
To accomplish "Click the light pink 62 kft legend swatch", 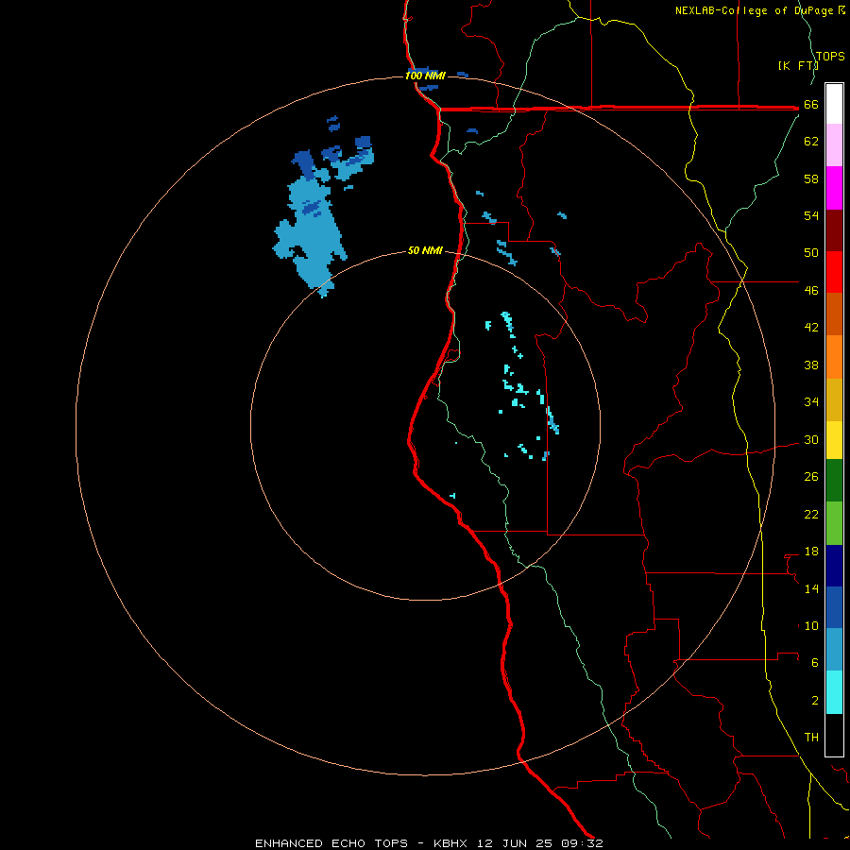I will (834, 144).
